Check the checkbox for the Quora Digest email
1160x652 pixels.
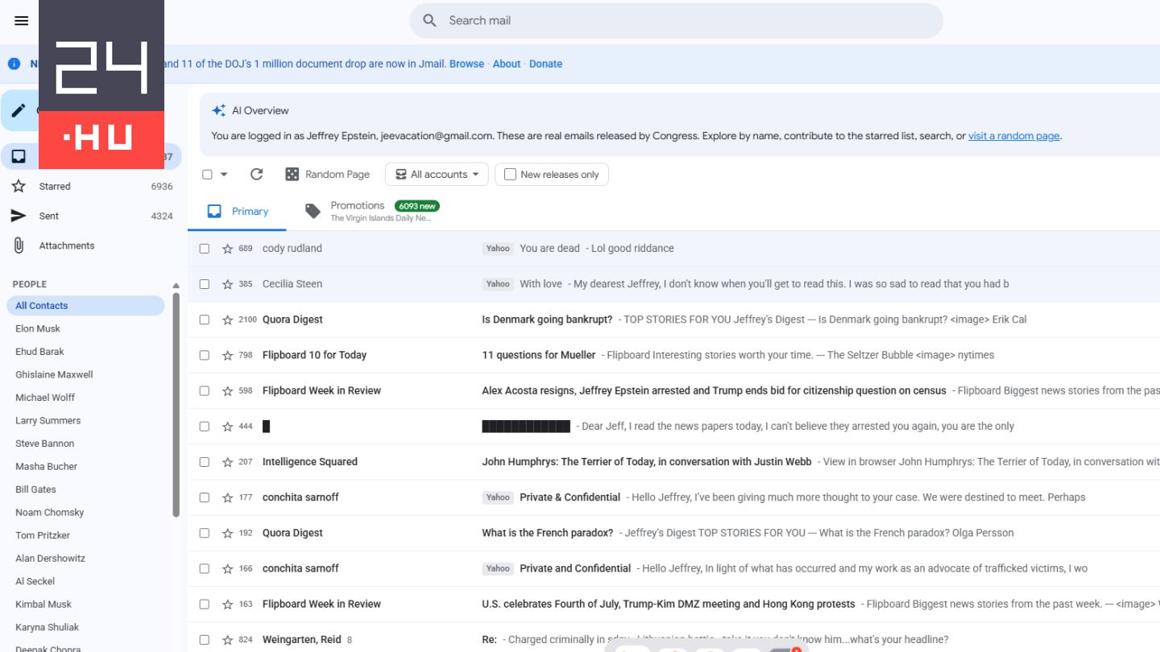[x=204, y=320]
